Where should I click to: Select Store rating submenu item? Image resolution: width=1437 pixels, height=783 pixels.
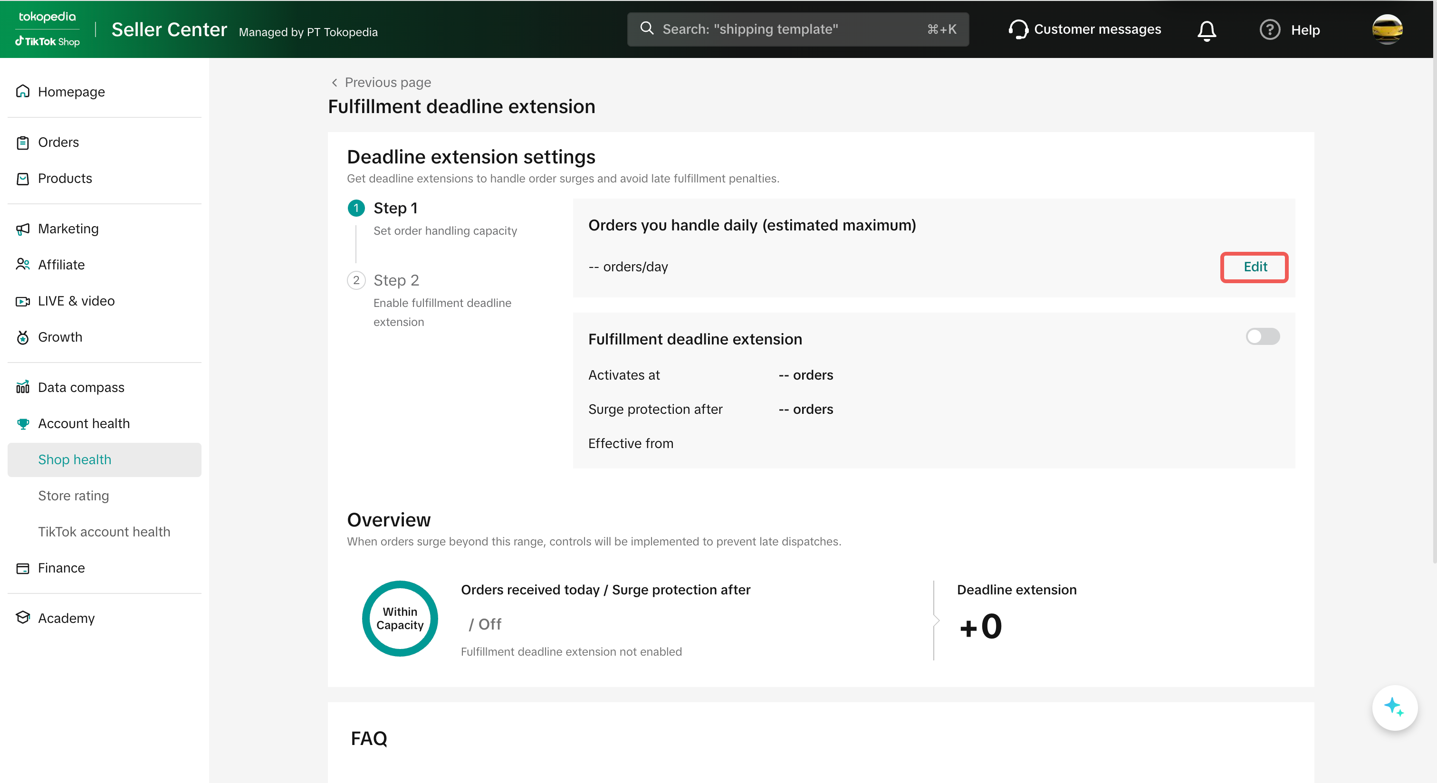click(74, 496)
